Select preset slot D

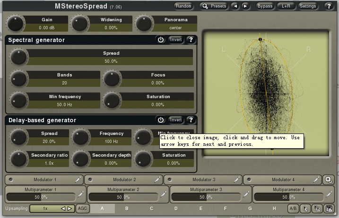coord(176,209)
